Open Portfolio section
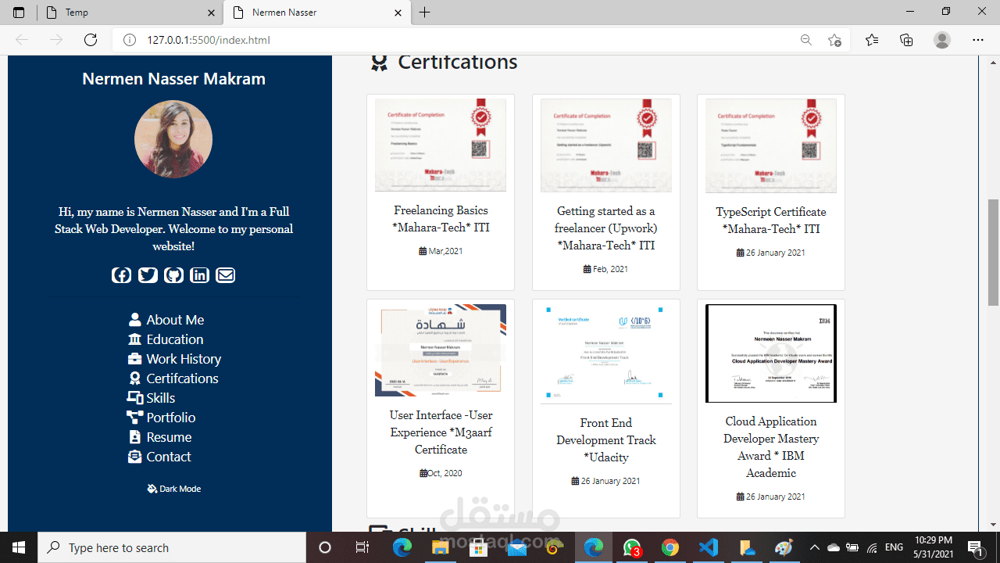The width and height of the screenshot is (1000, 563). click(161, 418)
